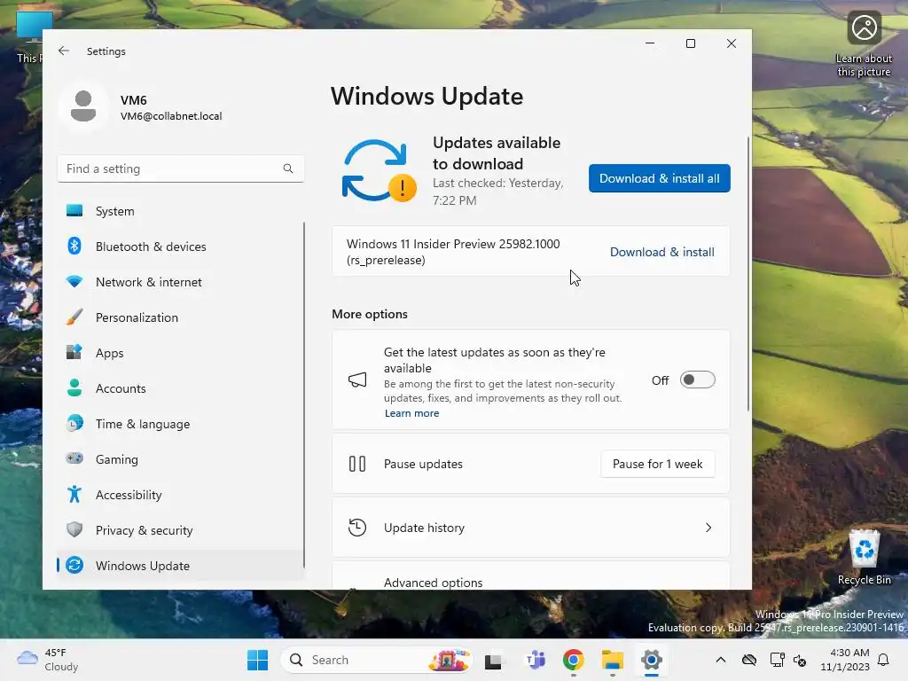The width and height of the screenshot is (908, 681).
Task: Click the Time & language clock icon
Action: [74, 423]
